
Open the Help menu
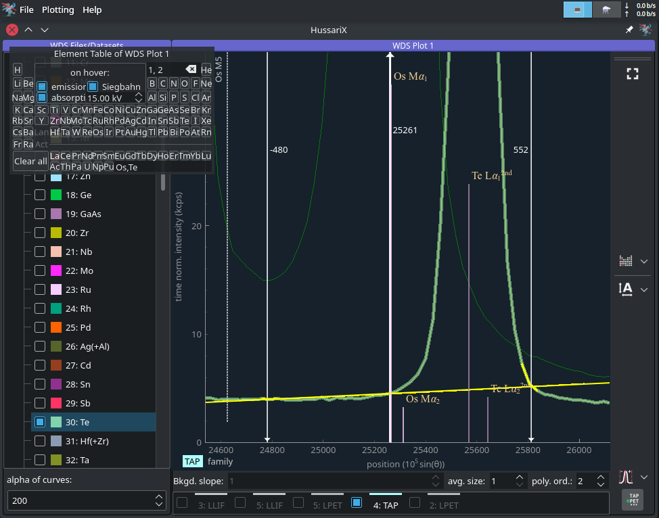(x=92, y=9)
